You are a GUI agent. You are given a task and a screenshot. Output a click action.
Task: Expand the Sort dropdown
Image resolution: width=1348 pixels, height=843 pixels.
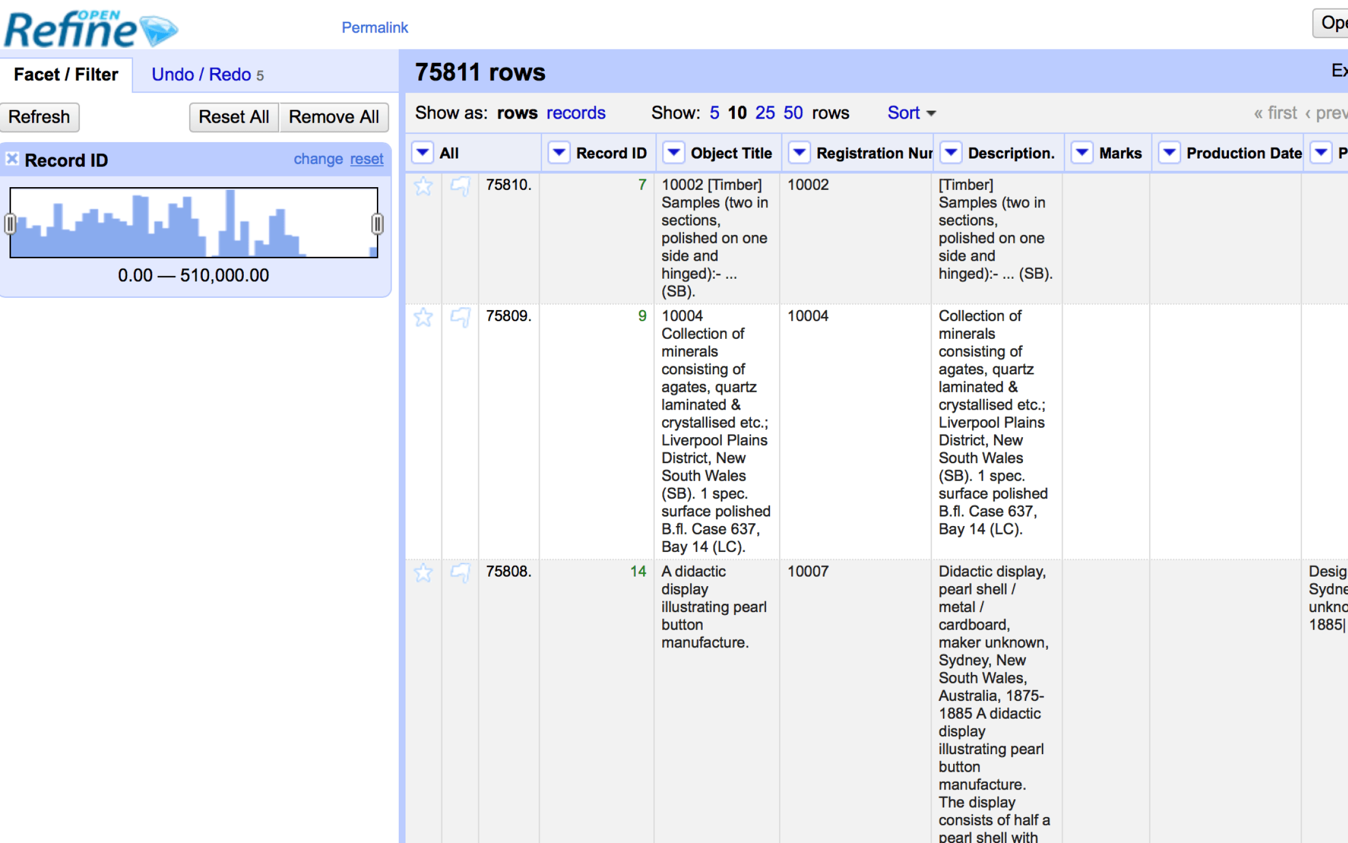(x=911, y=113)
